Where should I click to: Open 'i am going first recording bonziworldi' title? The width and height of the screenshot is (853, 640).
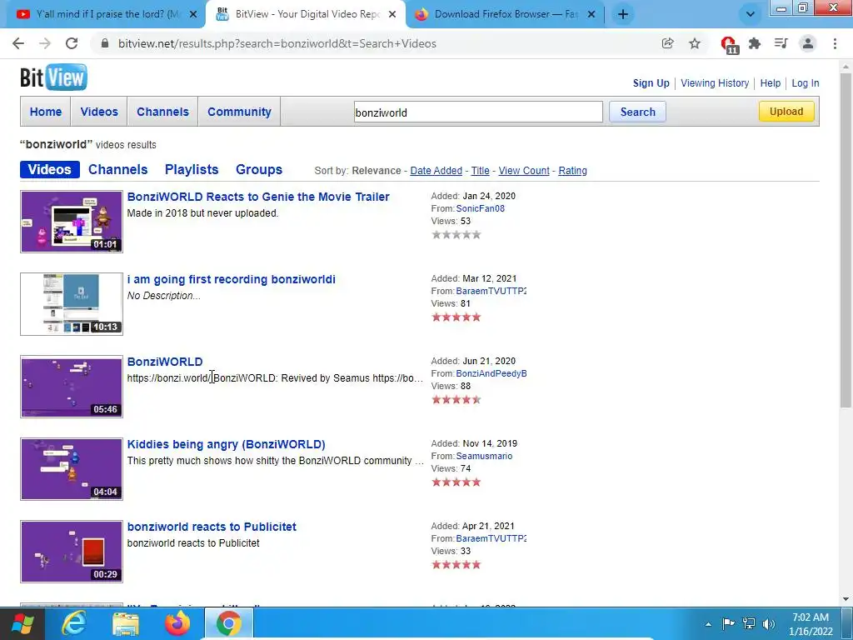coord(232,279)
